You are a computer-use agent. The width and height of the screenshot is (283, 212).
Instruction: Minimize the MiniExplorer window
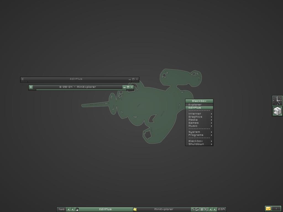click(124, 87)
